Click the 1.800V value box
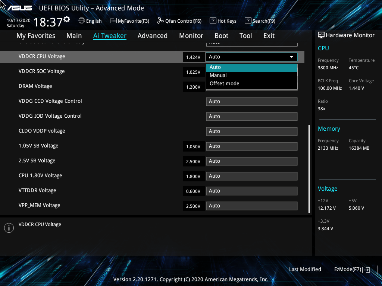Image resolution: width=382 pixels, height=286 pixels. tap(194, 176)
